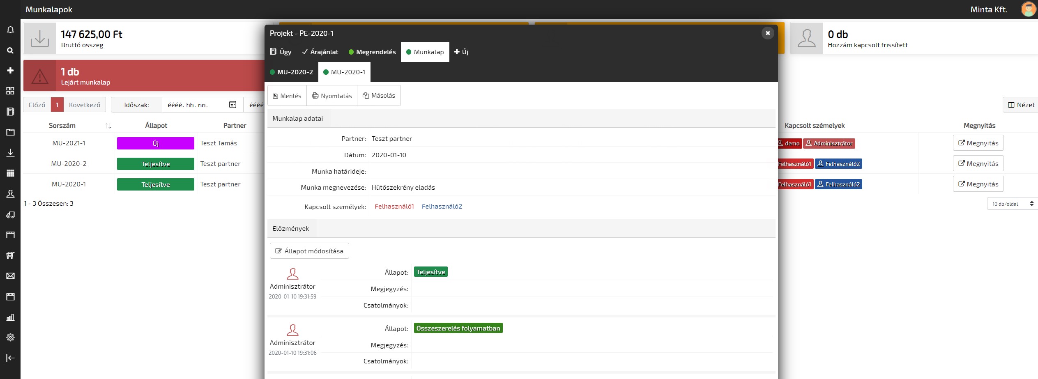Select the MU-2020-2 worksheet tab
Image resolution: width=1038 pixels, height=379 pixels.
coord(291,72)
